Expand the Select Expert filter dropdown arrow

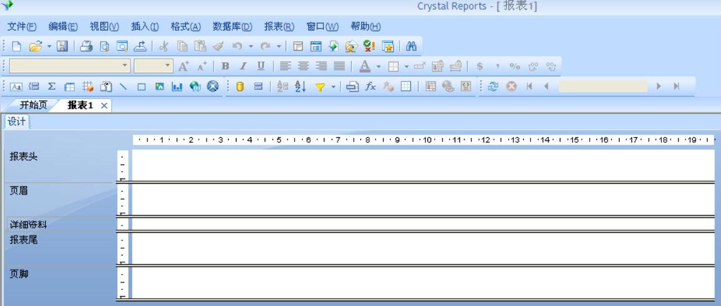333,87
